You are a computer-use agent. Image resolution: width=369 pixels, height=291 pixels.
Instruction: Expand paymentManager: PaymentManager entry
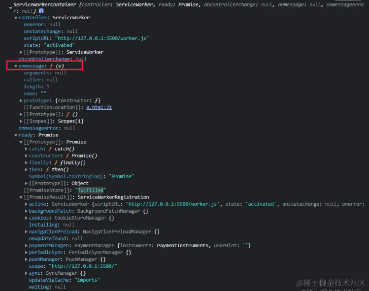tap(26, 246)
